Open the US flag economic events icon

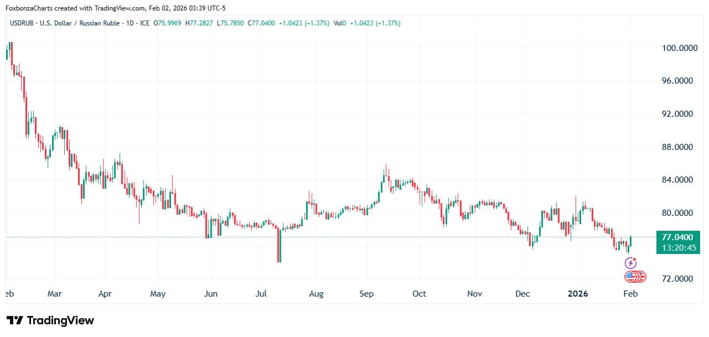(x=630, y=275)
